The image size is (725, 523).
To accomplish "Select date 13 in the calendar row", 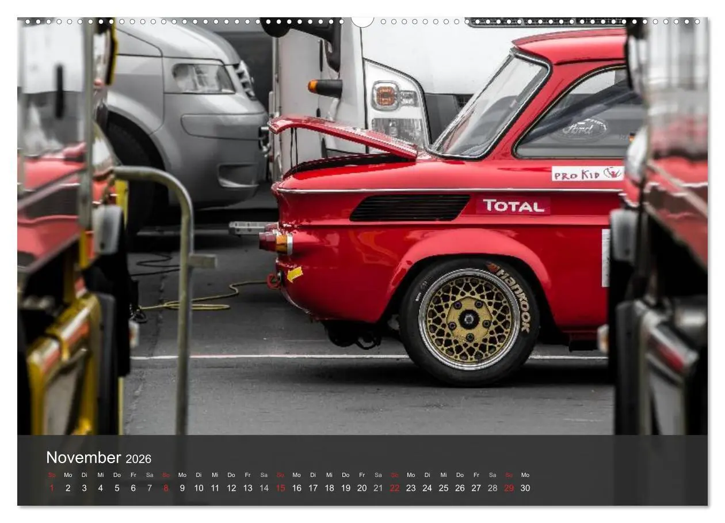I will coord(247,488).
